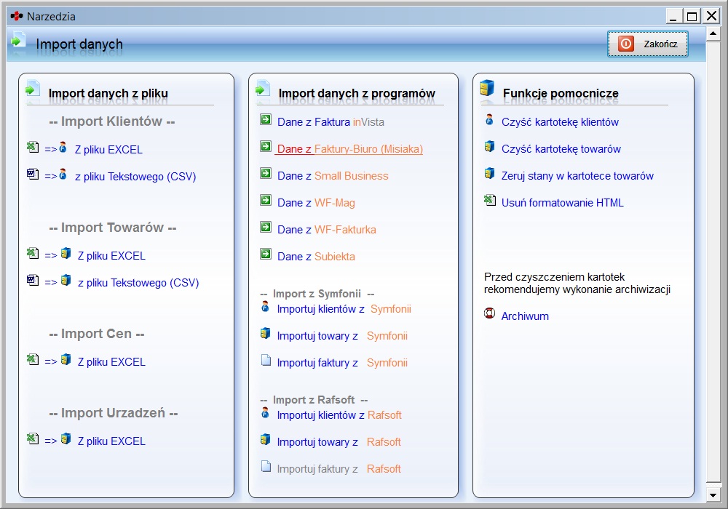Click the vertical scrollbar down arrow
Screen dimensions: 728x509
click(x=713, y=495)
